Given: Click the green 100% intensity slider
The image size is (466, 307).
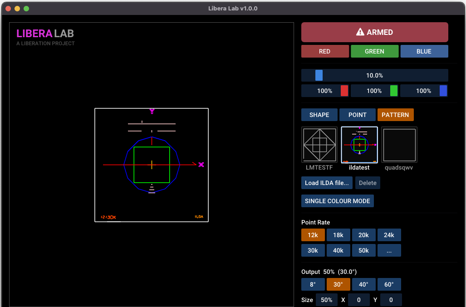Looking at the screenshot, I should tap(374, 91).
